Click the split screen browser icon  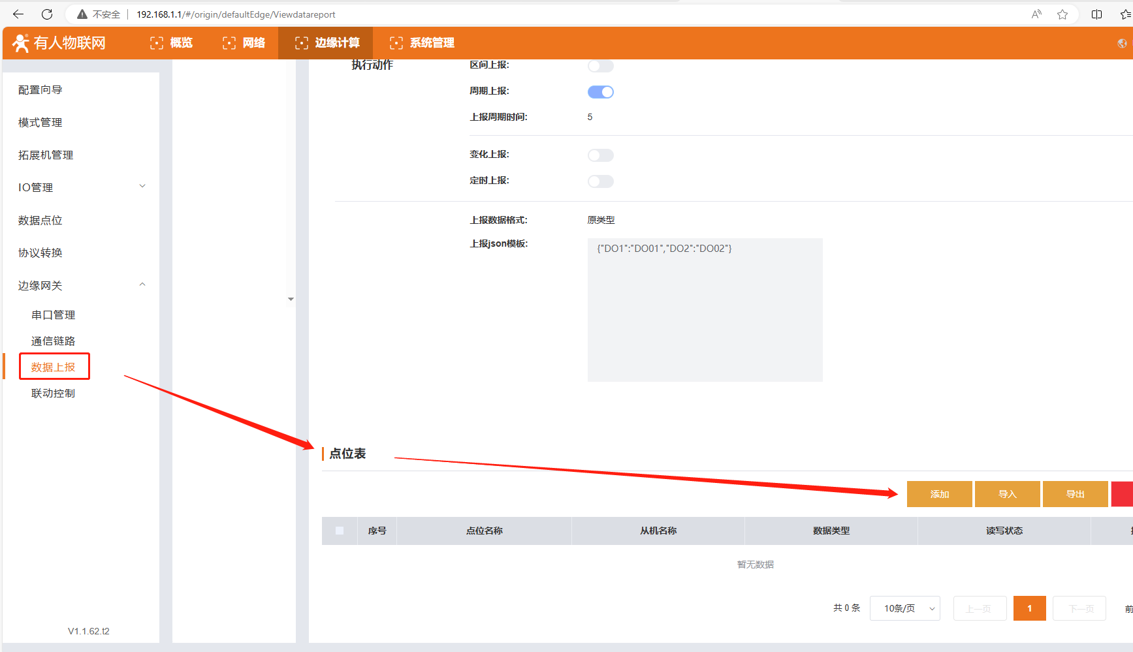[x=1096, y=14]
